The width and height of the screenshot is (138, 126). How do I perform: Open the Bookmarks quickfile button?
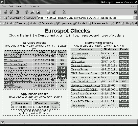(x=12, y=18)
